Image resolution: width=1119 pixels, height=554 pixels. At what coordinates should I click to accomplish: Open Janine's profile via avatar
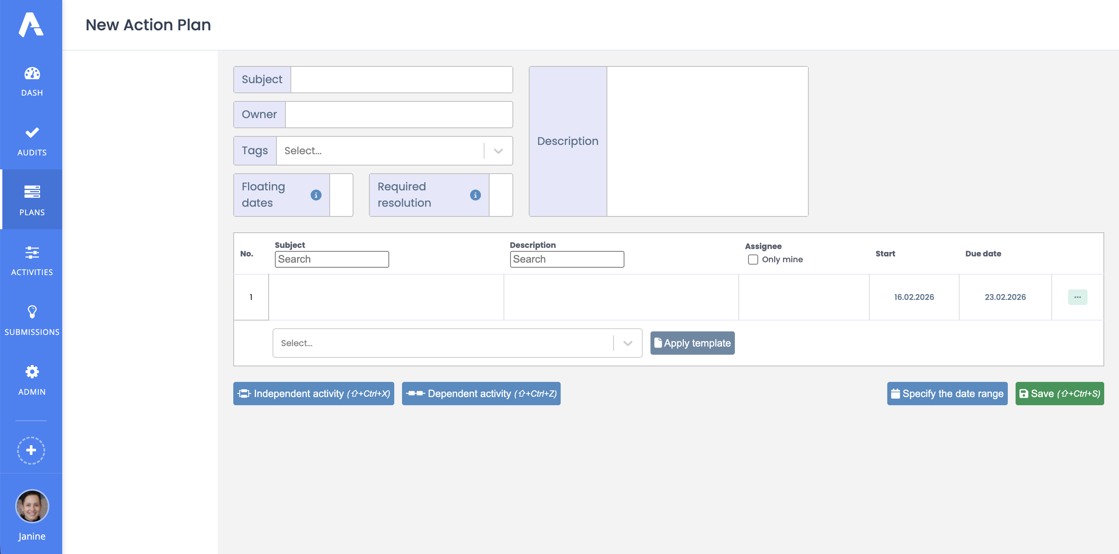coord(31,506)
